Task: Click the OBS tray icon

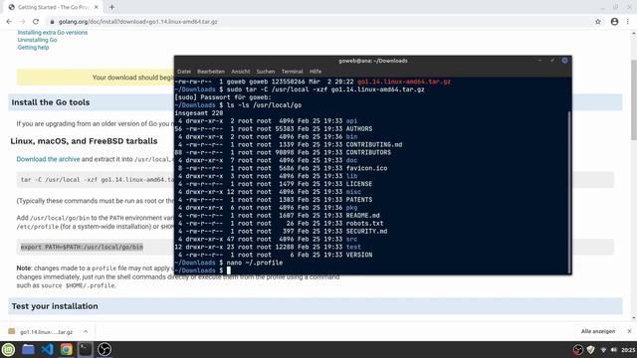Action: (577, 349)
